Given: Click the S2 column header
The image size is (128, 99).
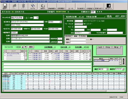Looking at the screenshot, I should pyautogui.click(x=28, y=74).
